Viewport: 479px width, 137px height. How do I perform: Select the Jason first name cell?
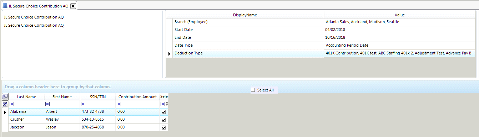(62, 127)
